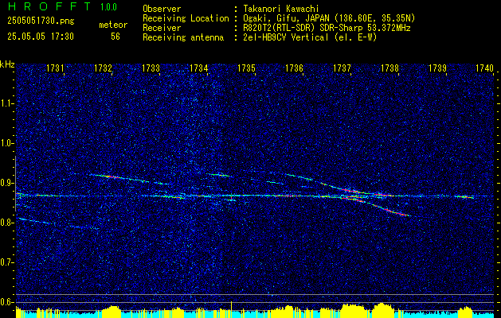Click the 0.7 frequency axis label
The width and height of the screenshot is (501, 318).
(x=6, y=262)
